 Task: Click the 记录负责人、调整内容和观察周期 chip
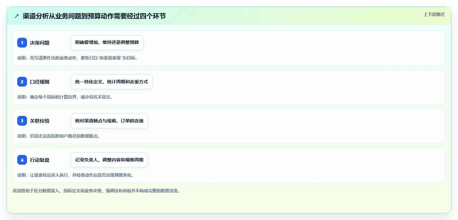pyautogui.click(x=109, y=160)
